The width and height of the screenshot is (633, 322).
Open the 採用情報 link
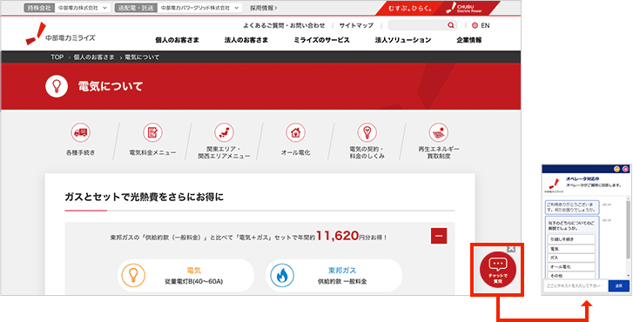pyautogui.click(x=263, y=8)
